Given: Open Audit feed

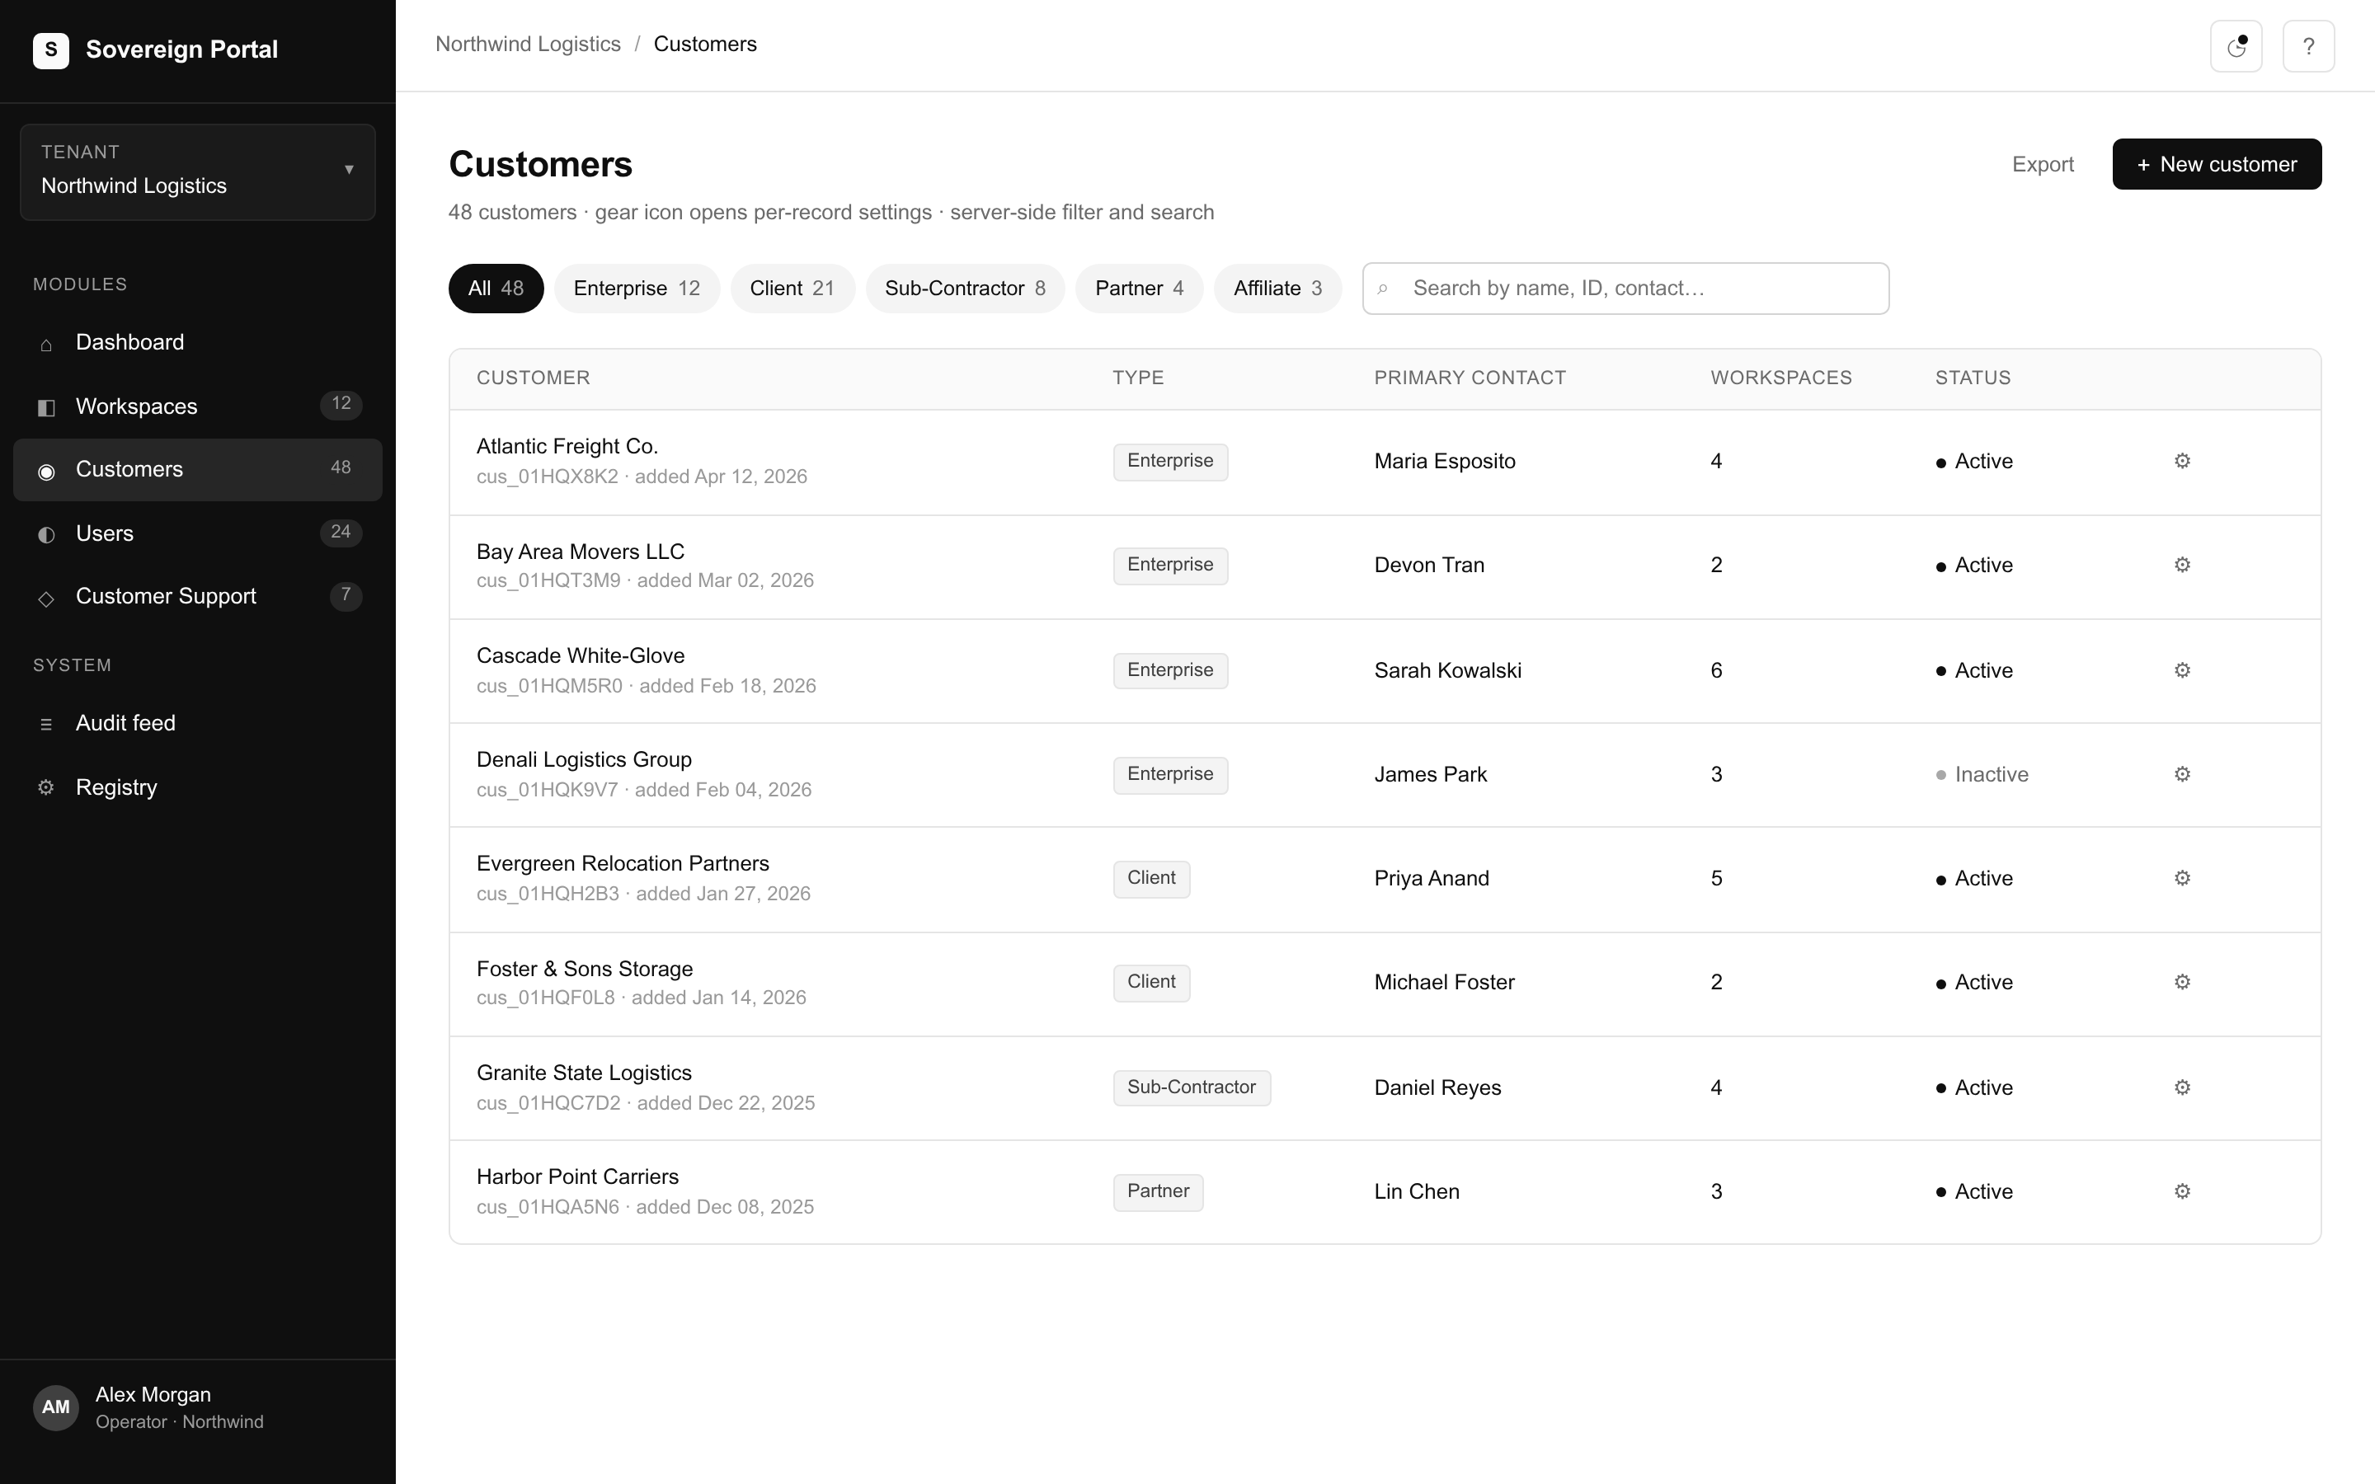Looking at the screenshot, I should click(197, 723).
